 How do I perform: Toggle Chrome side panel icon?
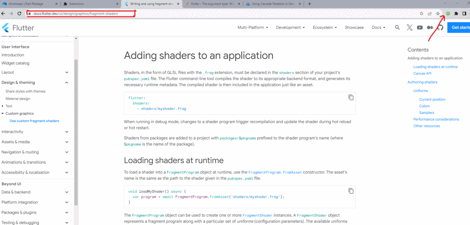pos(464,13)
